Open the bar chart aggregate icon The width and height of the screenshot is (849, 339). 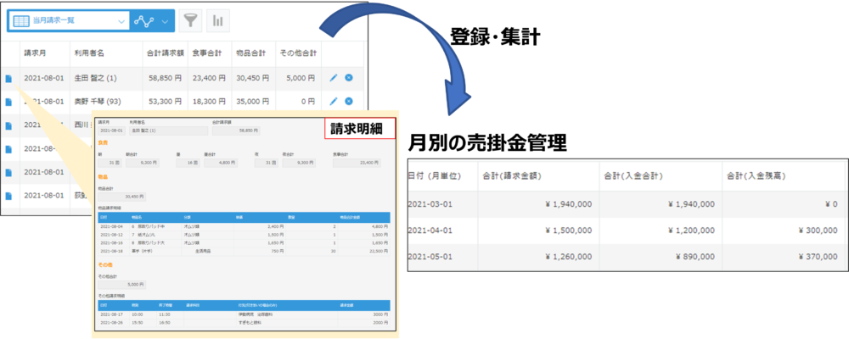tap(218, 20)
